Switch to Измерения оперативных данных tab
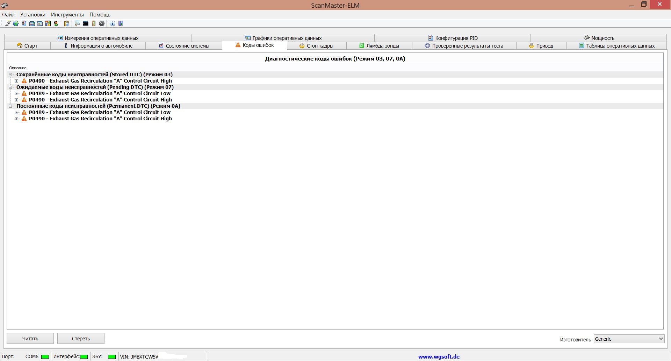The height and width of the screenshot is (361, 671). 98,38
